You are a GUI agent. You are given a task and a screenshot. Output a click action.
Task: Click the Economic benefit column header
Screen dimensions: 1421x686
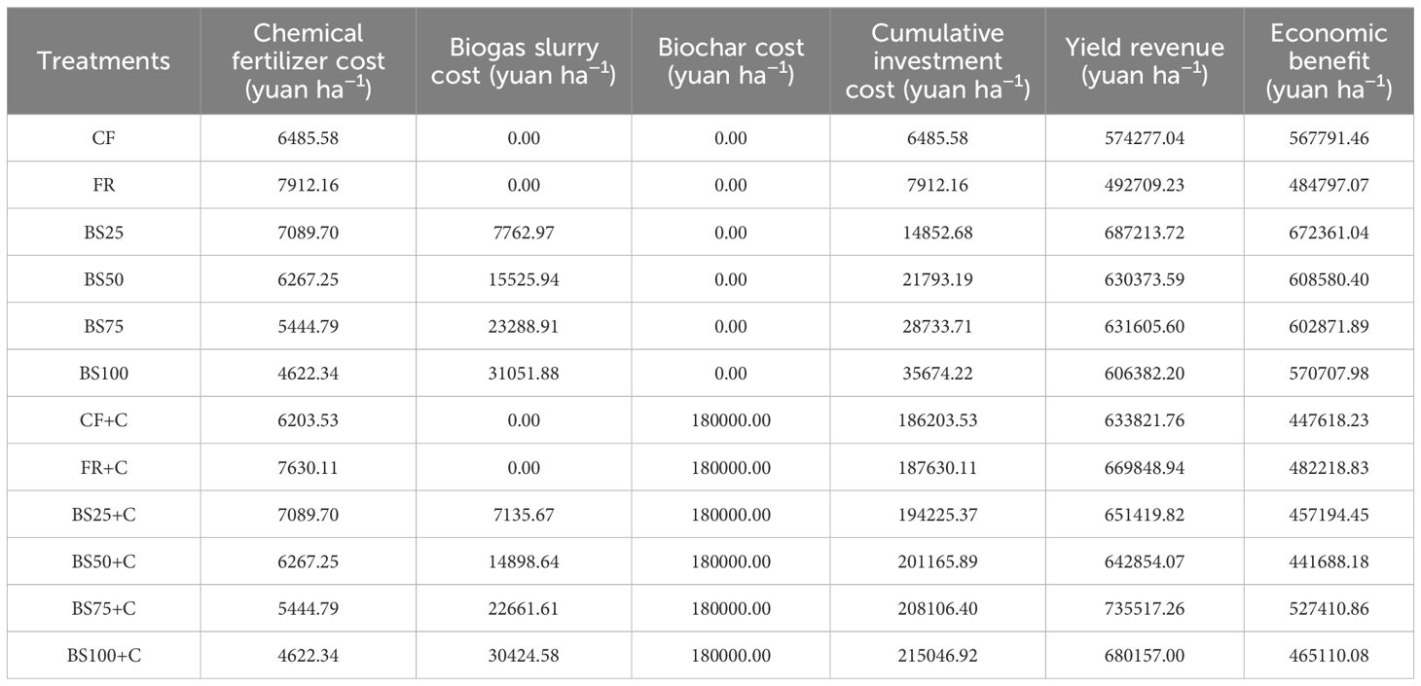(x=1330, y=60)
